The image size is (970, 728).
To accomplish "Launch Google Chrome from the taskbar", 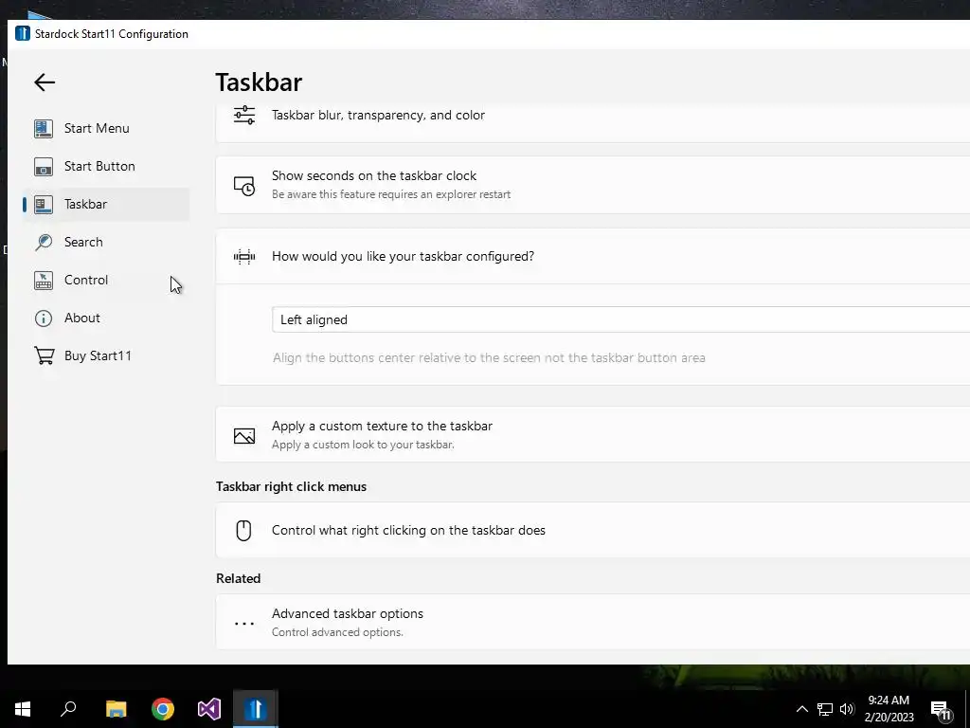I will pyautogui.click(x=163, y=709).
